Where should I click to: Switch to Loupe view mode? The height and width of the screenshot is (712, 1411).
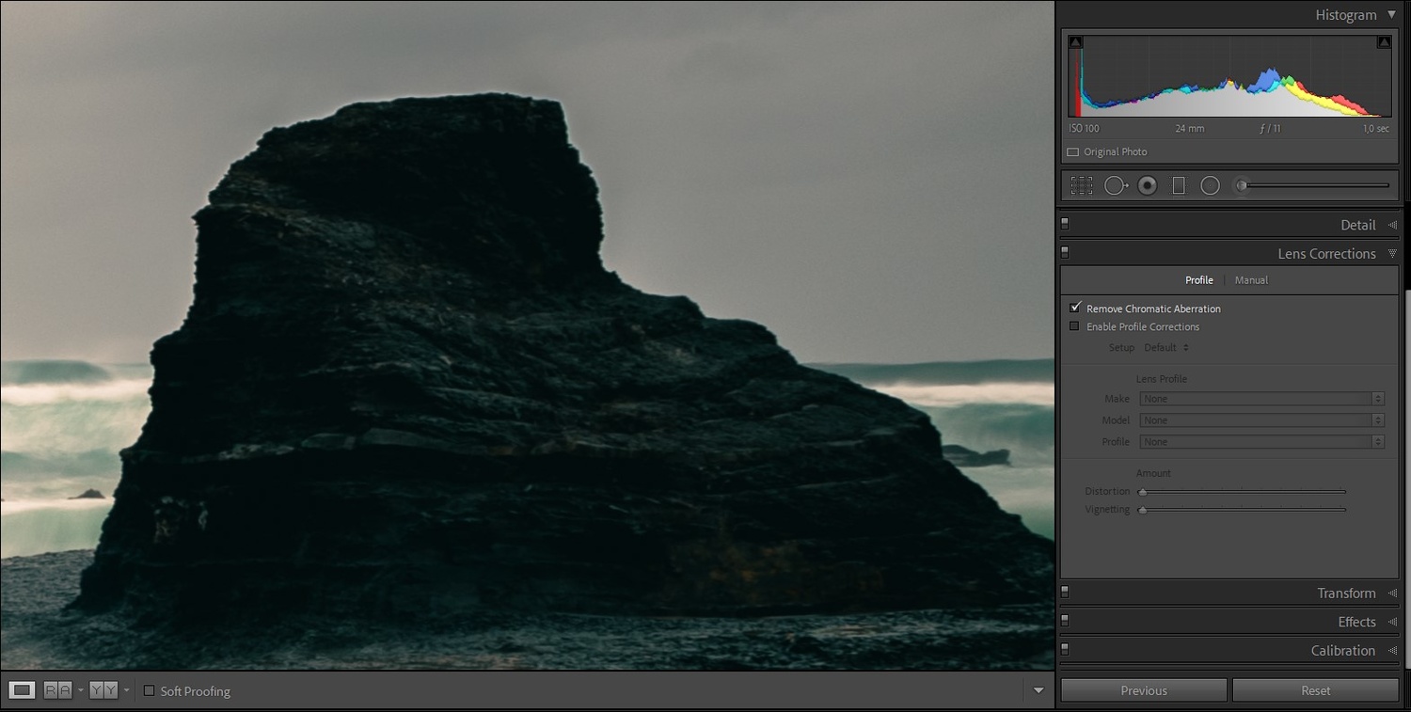point(23,690)
